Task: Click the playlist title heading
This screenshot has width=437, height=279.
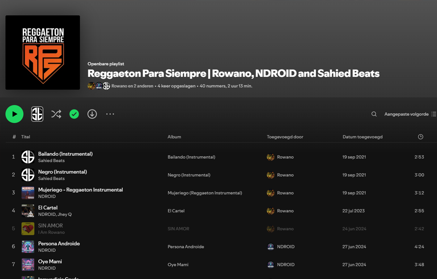Action: click(233, 73)
